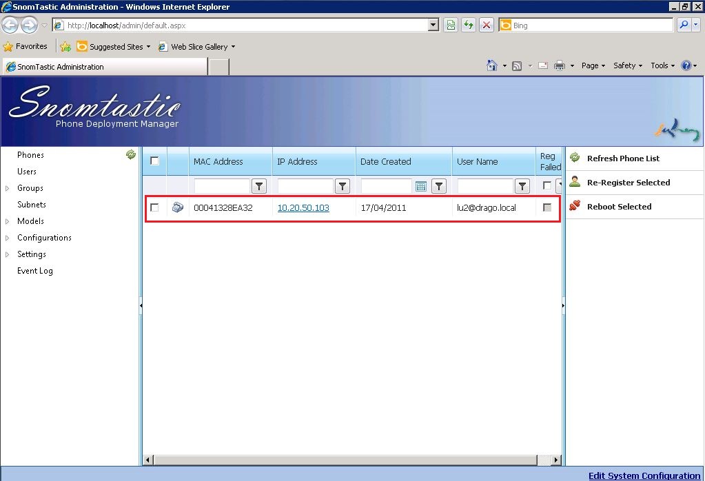Click the Refresh Phone List icon
The width and height of the screenshot is (705, 481).
click(x=575, y=158)
